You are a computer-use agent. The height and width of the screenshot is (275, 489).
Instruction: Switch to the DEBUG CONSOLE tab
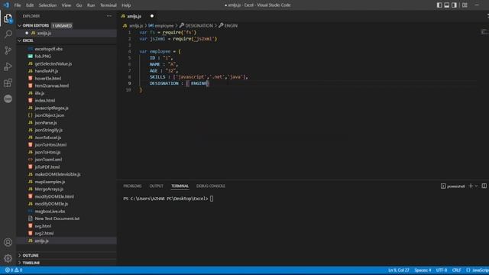(211, 186)
